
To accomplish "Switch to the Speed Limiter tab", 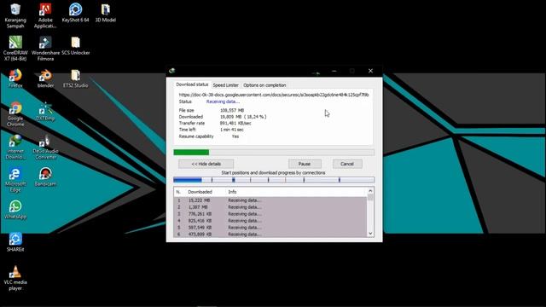I will pyautogui.click(x=225, y=85).
